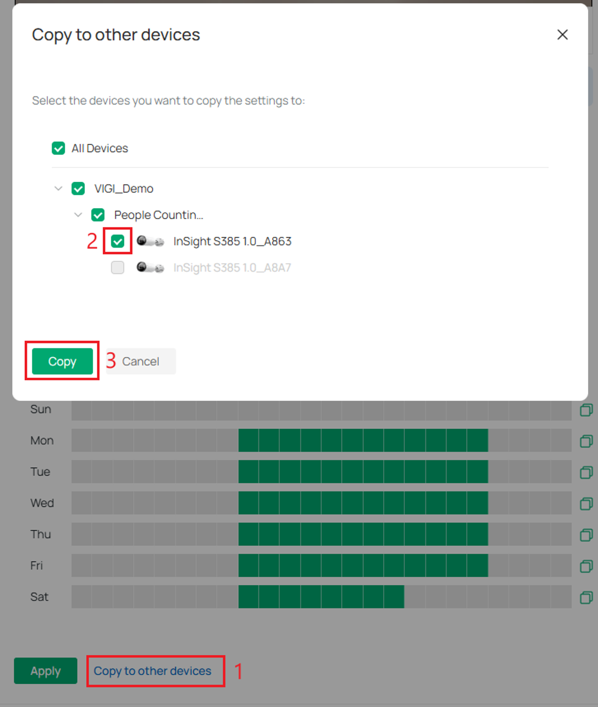
Task: Click the camera icon for InSight S385 1.0_A8A7
Action: [x=150, y=268]
